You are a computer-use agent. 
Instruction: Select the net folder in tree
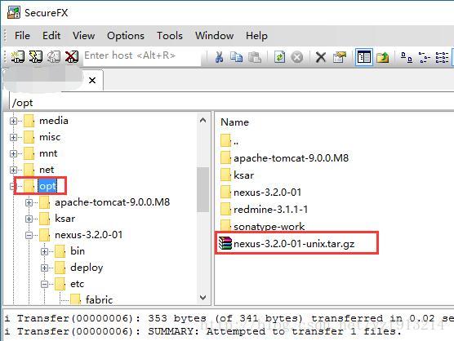coord(47,170)
